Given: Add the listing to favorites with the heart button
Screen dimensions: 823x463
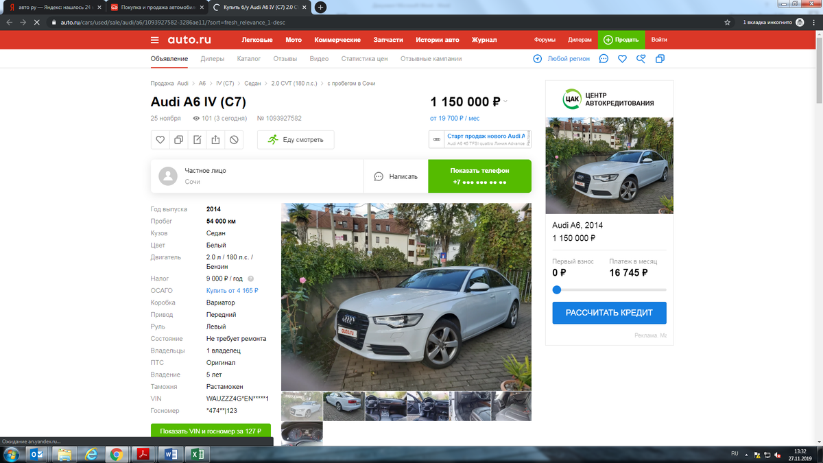Looking at the screenshot, I should [160, 140].
